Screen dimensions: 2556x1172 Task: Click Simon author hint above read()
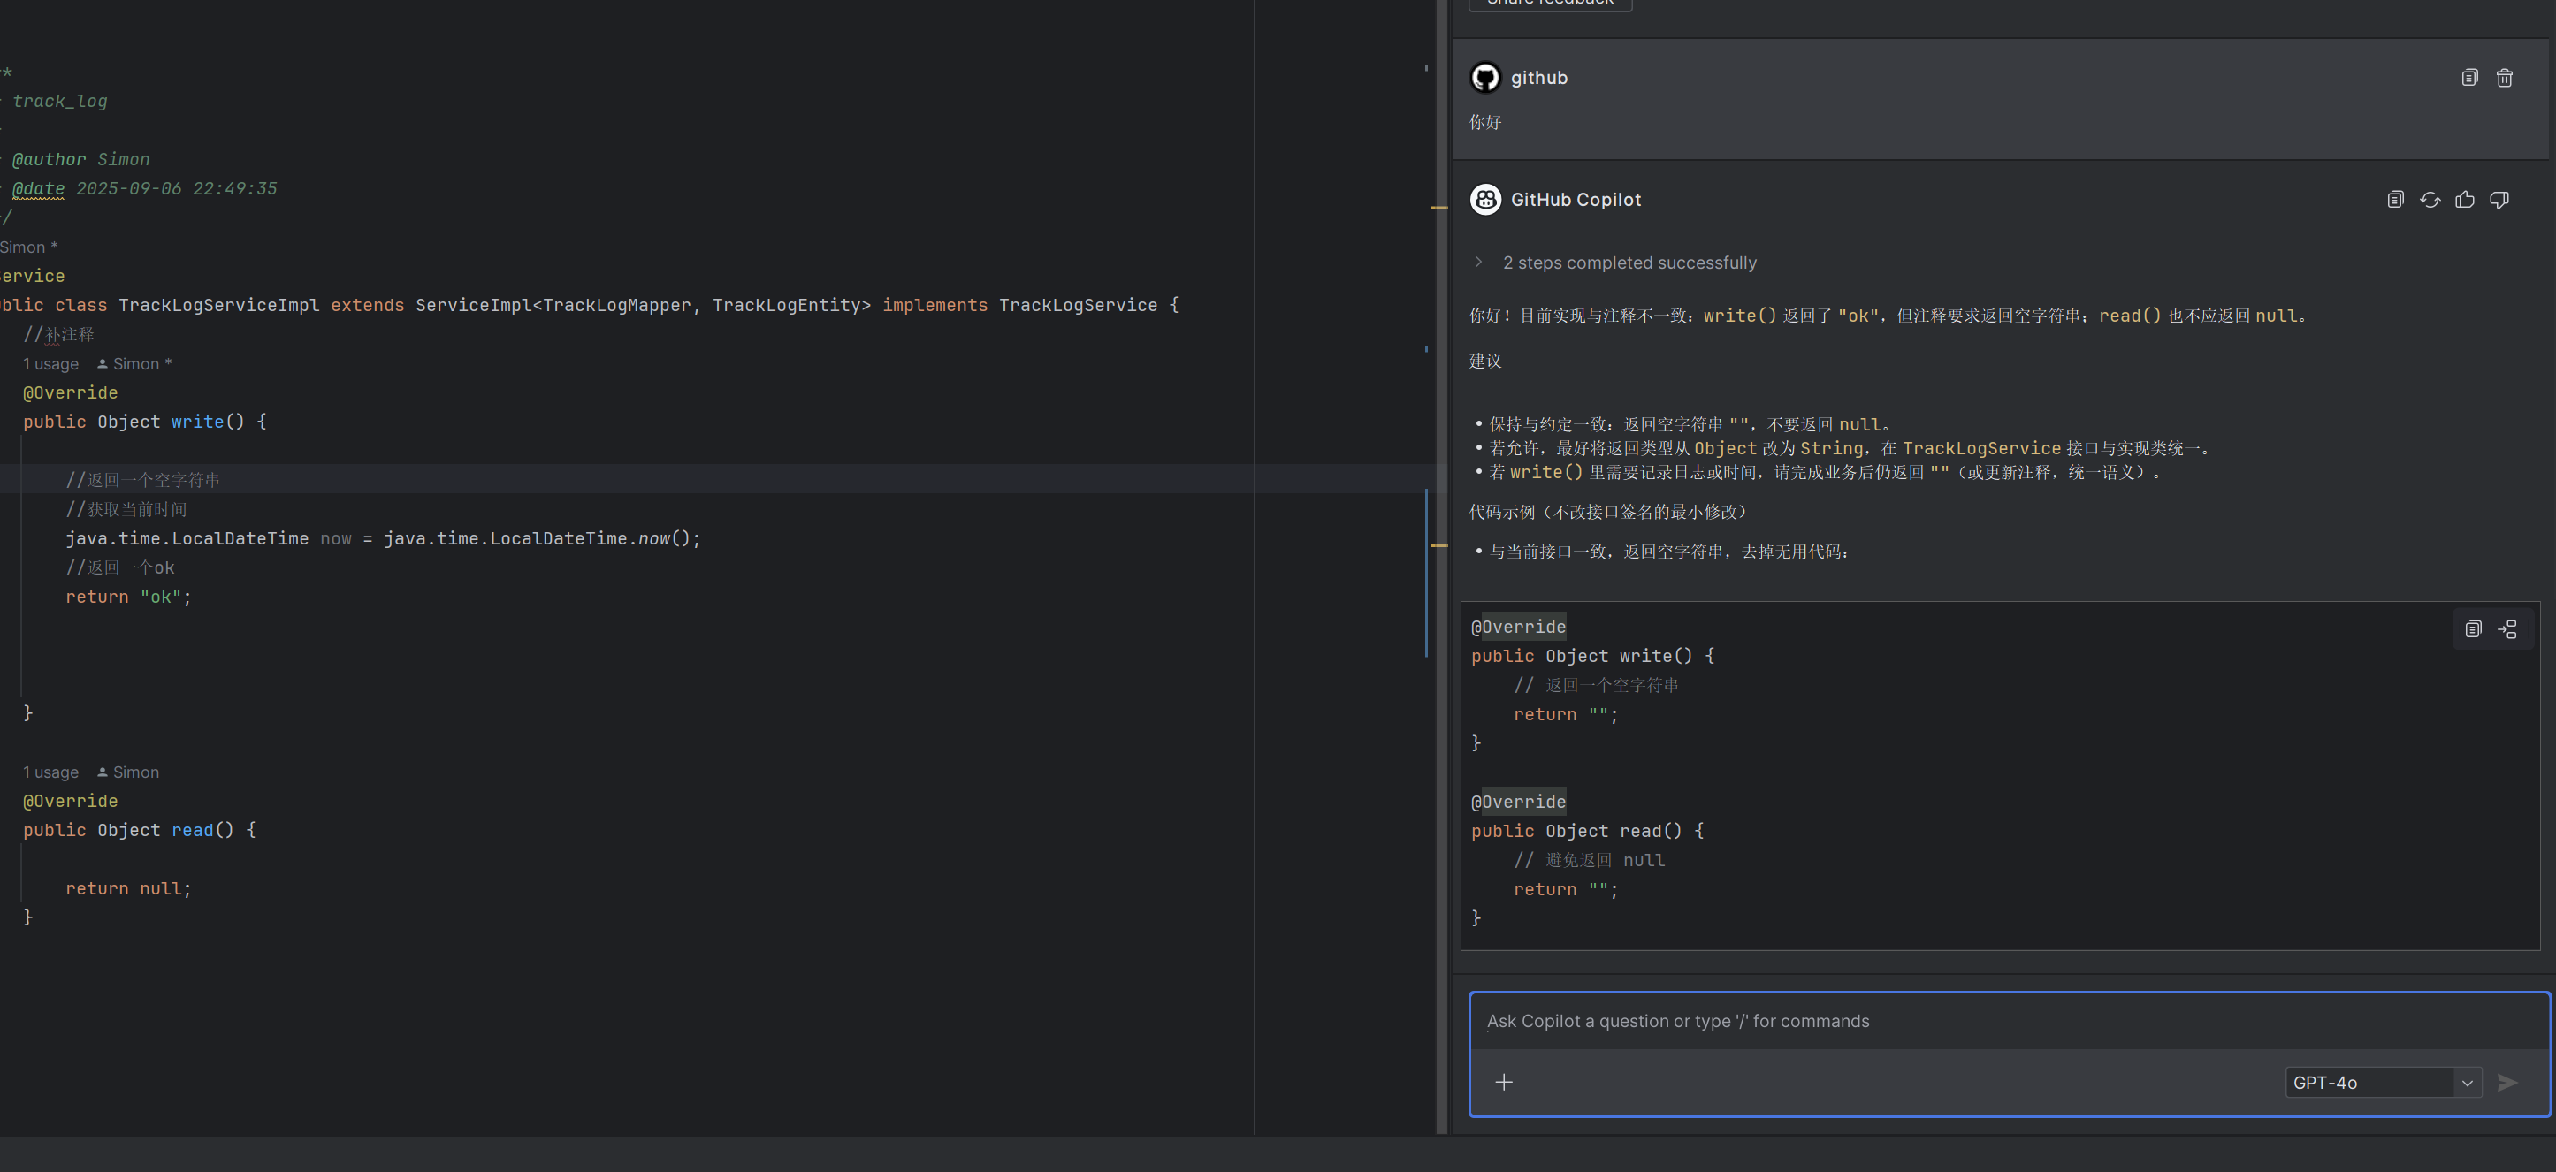128,772
